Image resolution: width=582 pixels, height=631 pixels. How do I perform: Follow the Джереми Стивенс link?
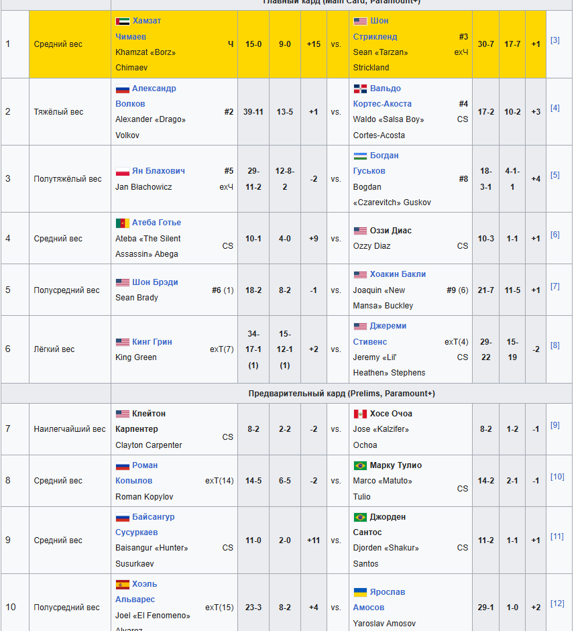point(380,334)
